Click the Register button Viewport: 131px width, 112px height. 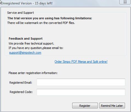click(x=85, y=106)
